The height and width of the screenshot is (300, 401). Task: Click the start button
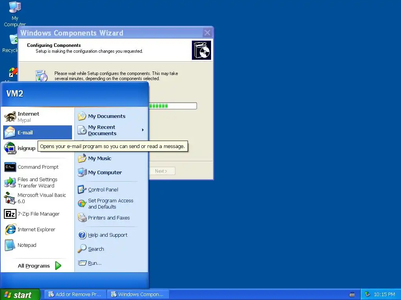click(20, 295)
